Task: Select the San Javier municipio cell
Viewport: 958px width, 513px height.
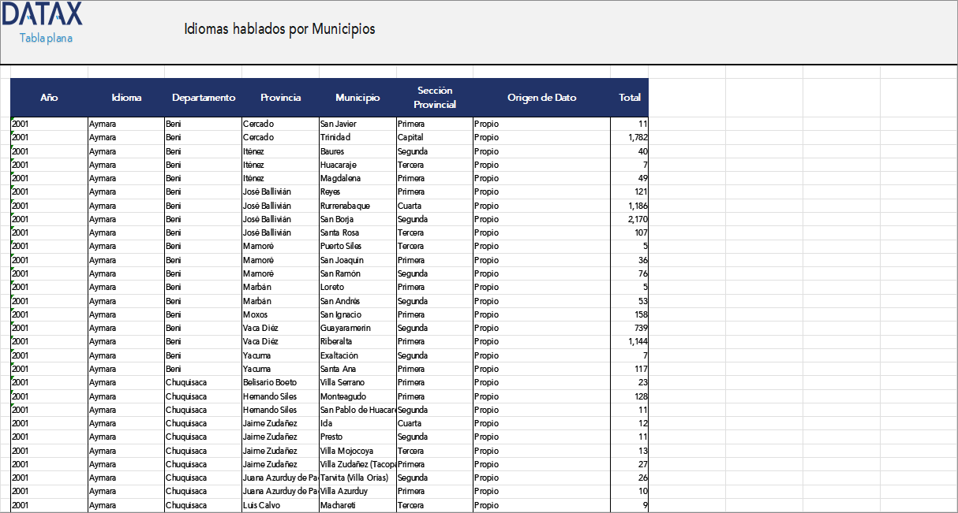Action: point(357,124)
